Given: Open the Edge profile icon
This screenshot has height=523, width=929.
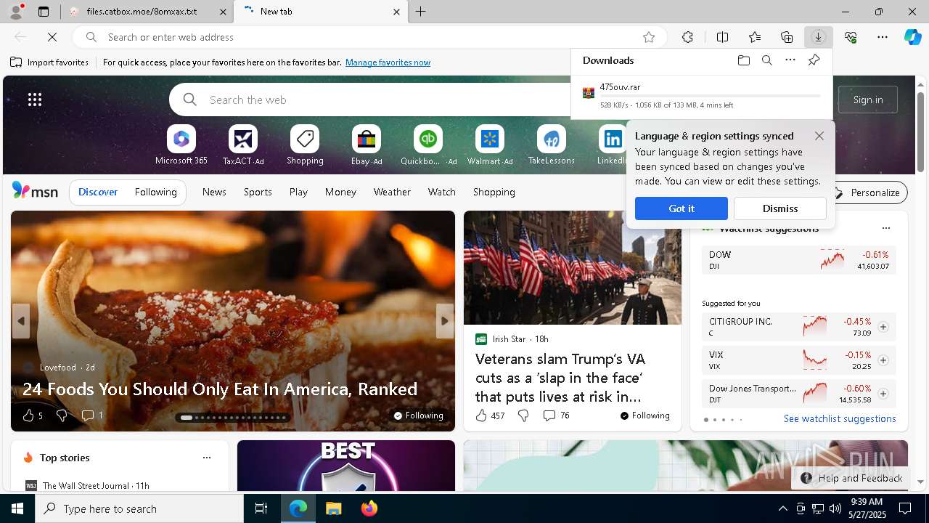Looking at the screenshot, I should [x=15, y=12].
